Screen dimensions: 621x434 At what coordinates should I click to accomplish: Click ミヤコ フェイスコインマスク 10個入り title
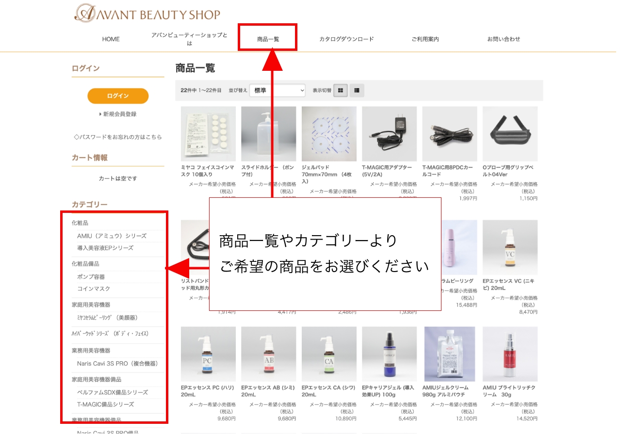tap(208, 171)
